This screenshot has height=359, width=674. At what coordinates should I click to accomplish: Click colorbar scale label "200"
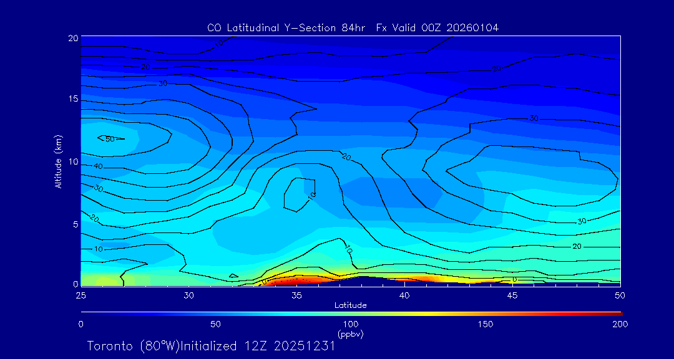621,324
